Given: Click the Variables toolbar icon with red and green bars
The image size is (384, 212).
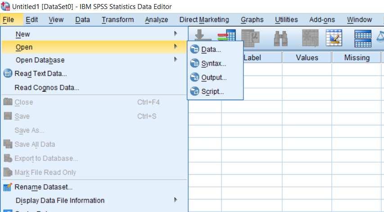Looking at the screenshot, I should [226, 35].
